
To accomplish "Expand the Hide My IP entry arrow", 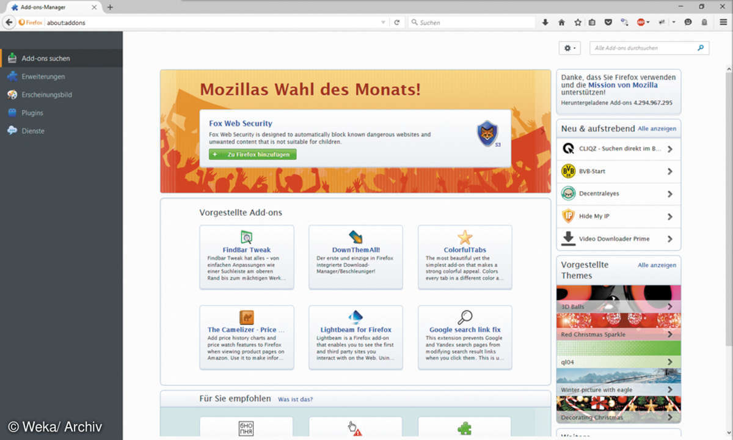I will coord(670,216).
